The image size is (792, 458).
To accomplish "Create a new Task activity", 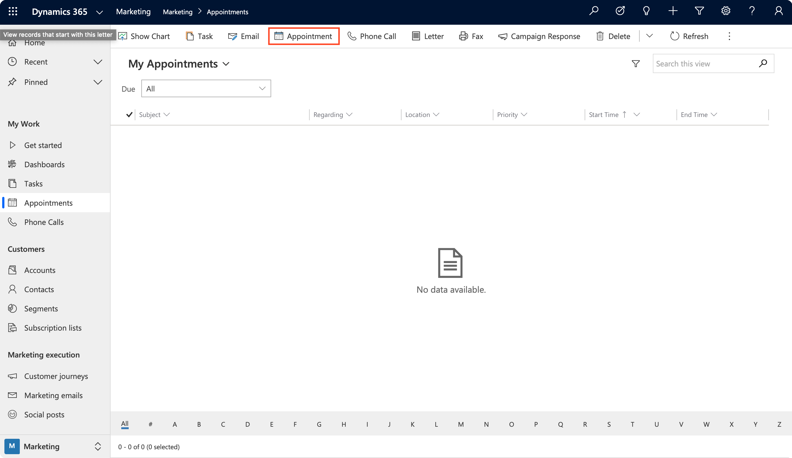I will tap(199, 36).
